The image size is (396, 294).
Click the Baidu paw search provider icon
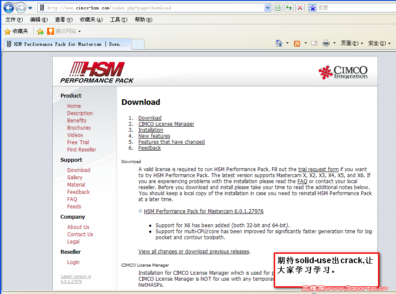tap(313, 8)
